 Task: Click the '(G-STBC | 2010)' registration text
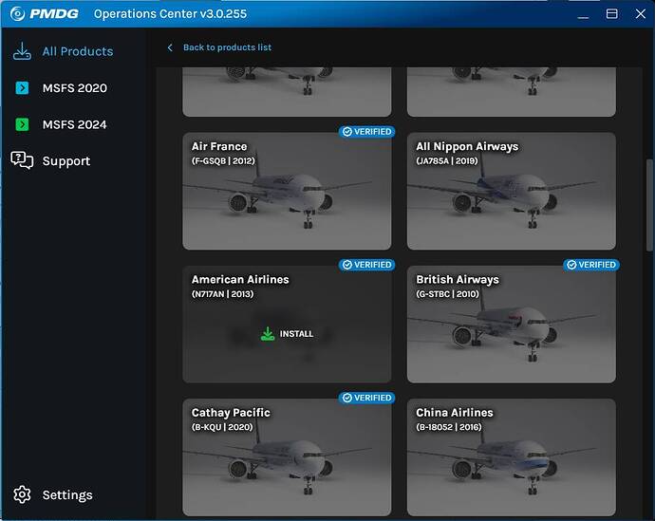click(x=447, y=294)
